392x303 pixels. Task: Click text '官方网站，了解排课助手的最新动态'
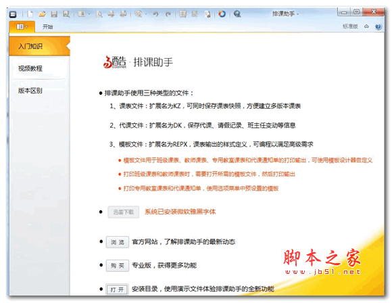184,241
